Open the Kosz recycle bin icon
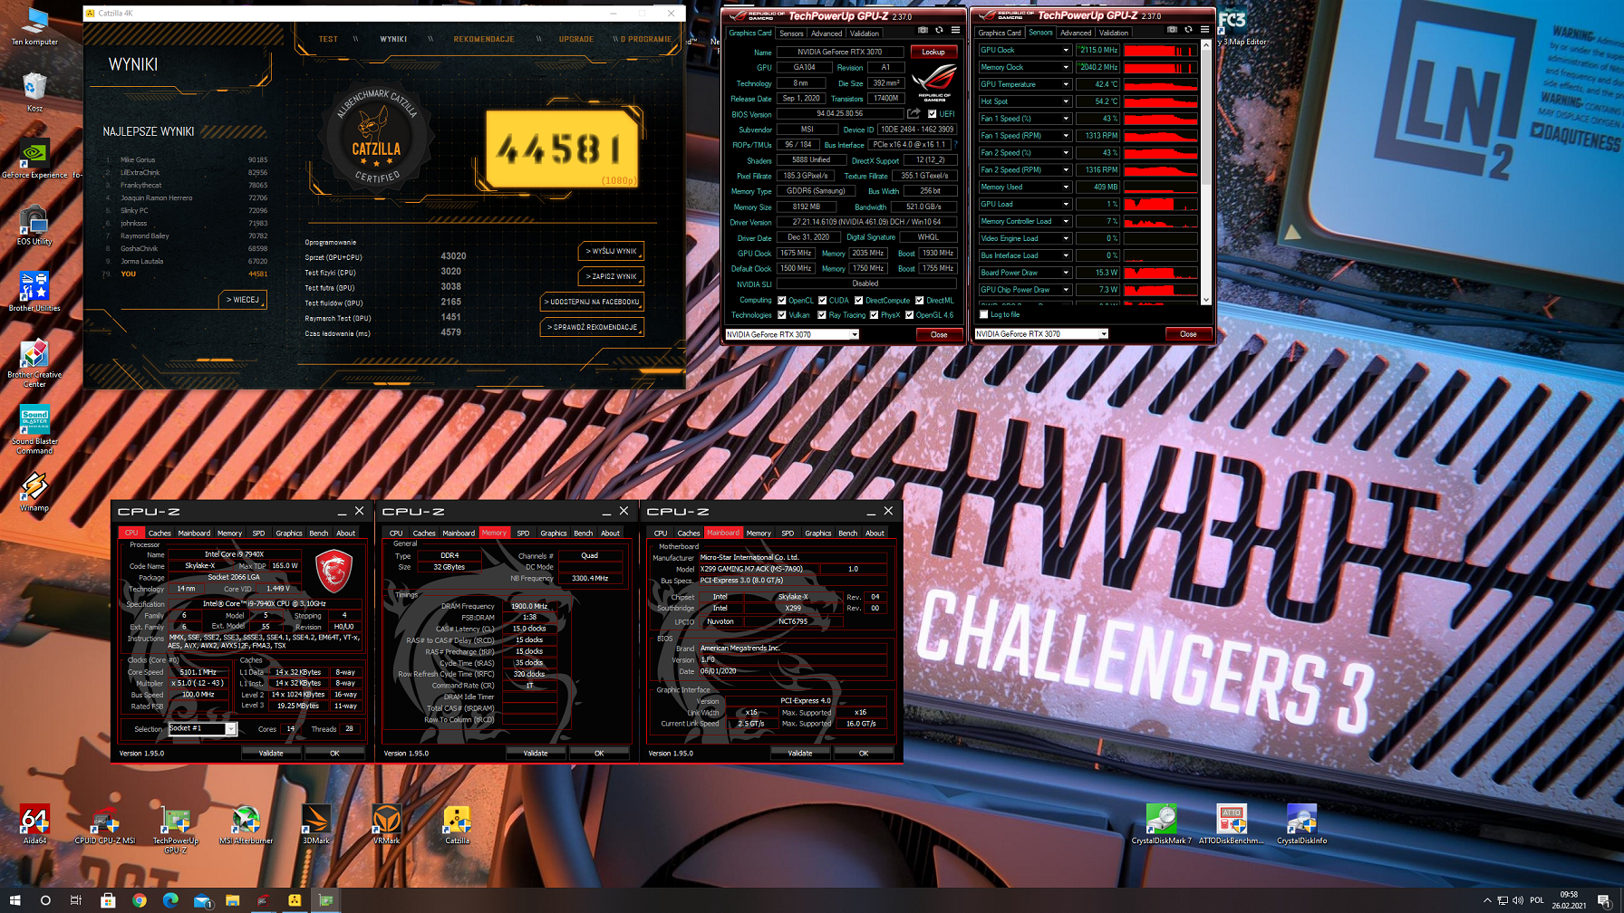 pyautogui.click(x=34, y=91)
